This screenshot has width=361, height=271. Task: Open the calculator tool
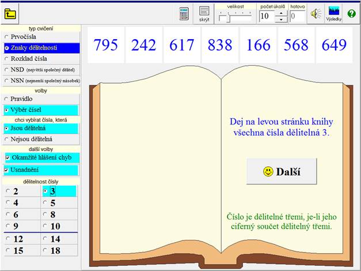[184, 14]
